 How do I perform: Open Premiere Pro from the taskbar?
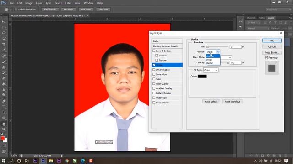(x=59, y=161)
